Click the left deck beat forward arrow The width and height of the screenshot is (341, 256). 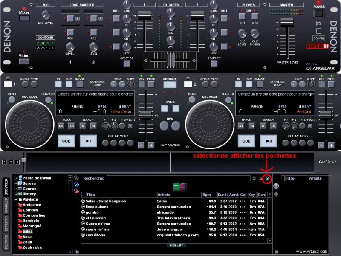tap(121, 84)
